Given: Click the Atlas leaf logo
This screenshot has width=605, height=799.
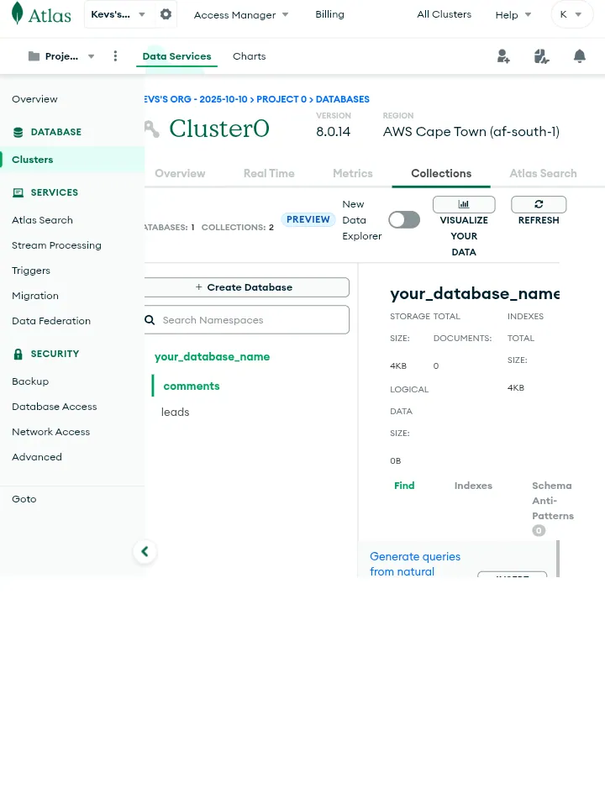Looking at the screenshot, I should tap(18, 13).
